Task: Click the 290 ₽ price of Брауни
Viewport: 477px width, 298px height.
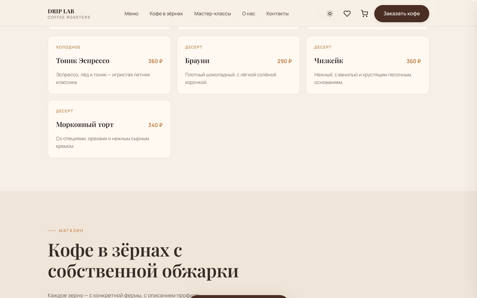Action: 284,61
